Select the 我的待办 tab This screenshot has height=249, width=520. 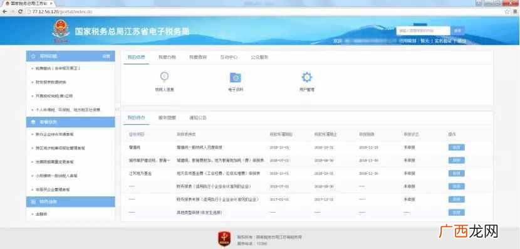(x=137, y=118)
